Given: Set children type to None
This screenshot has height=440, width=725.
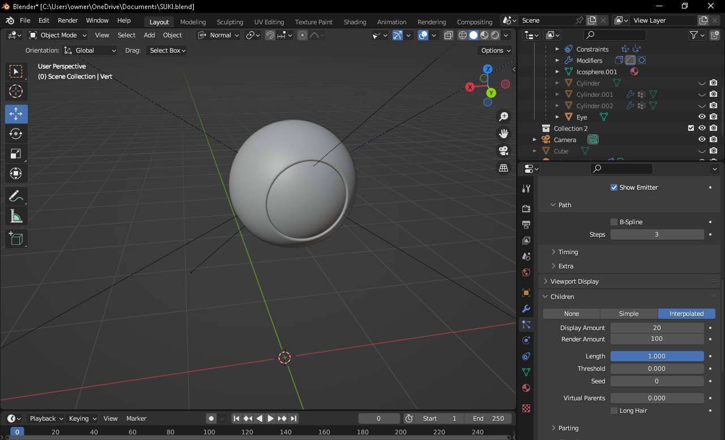Looking at the screenshot, I should (x=572, y=314).
